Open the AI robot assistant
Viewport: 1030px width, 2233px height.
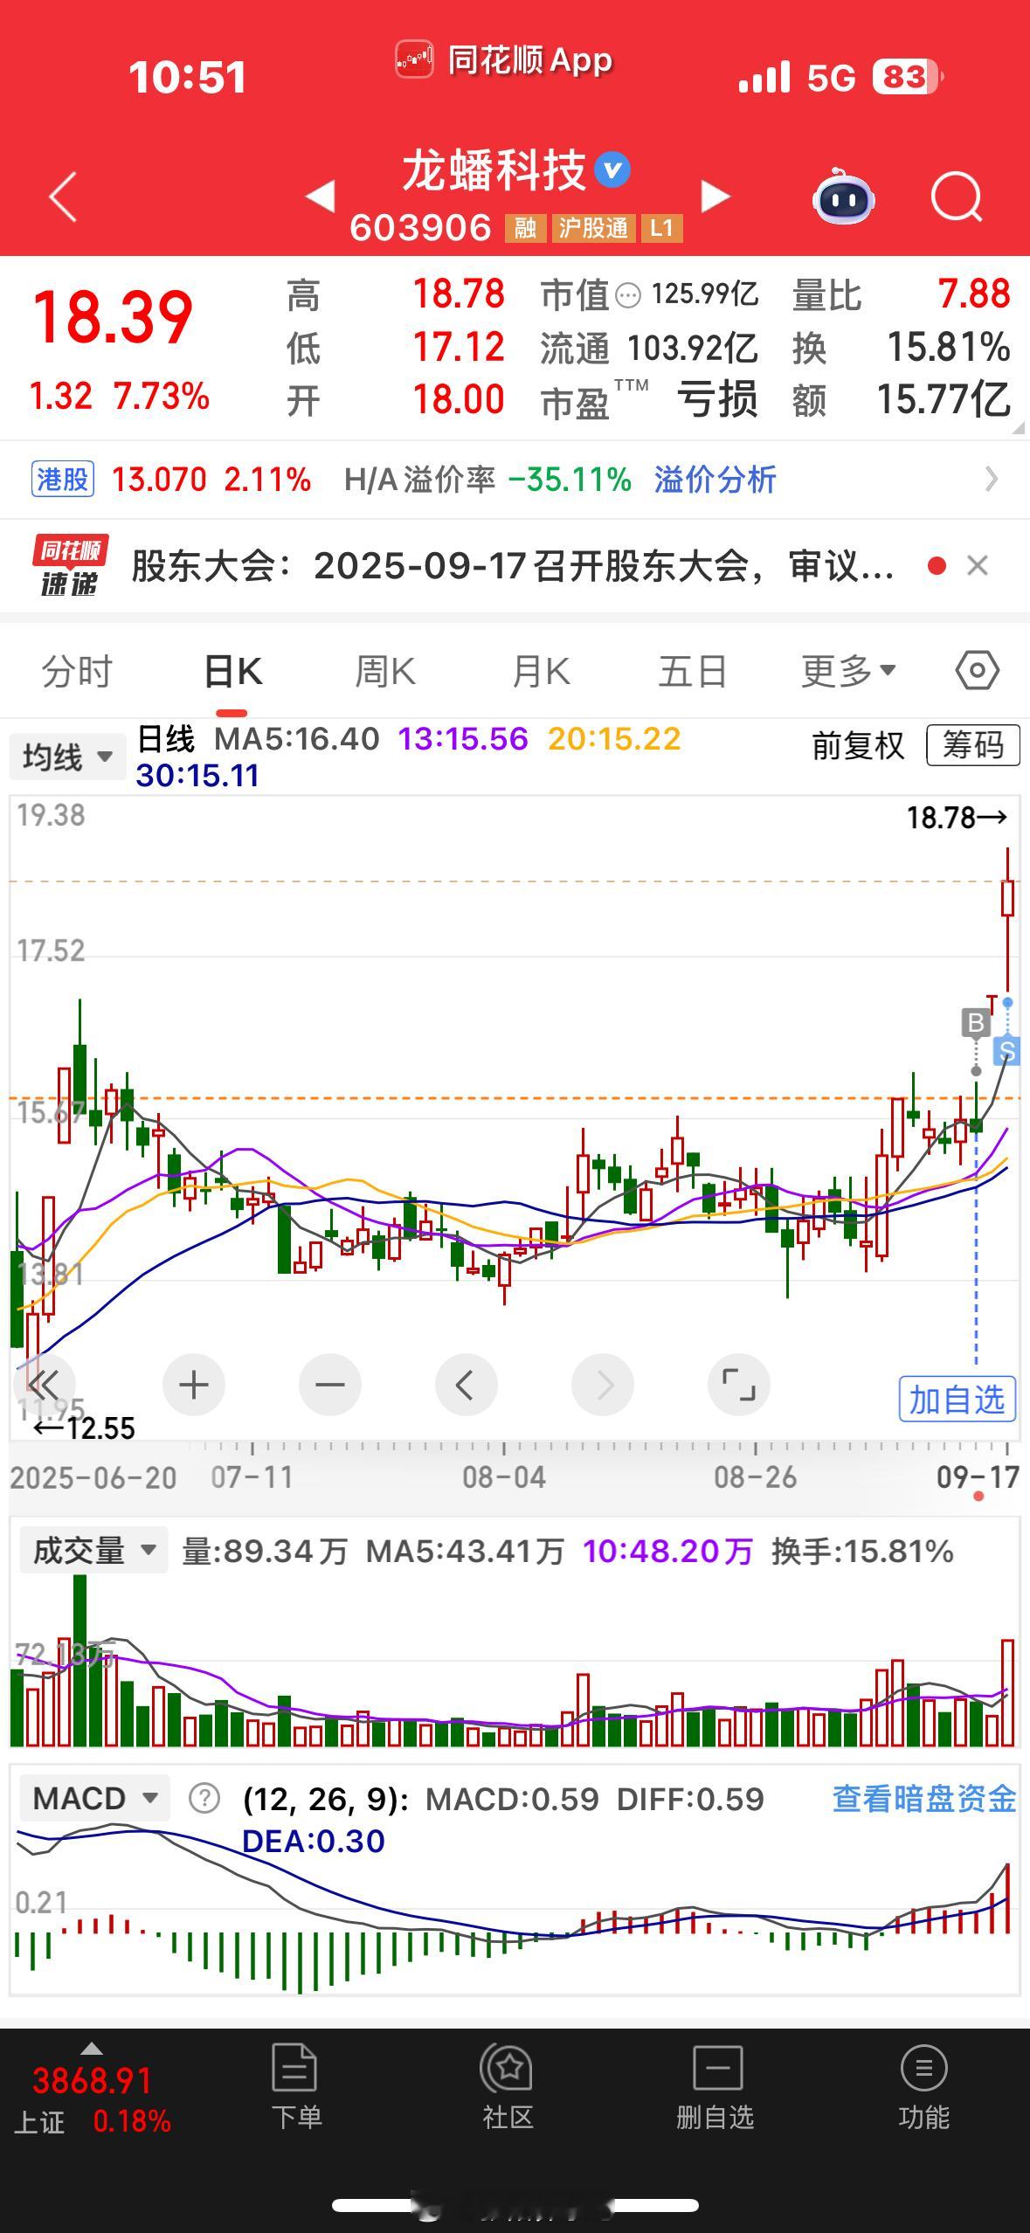pyautogui.click(x=844, y=197)
